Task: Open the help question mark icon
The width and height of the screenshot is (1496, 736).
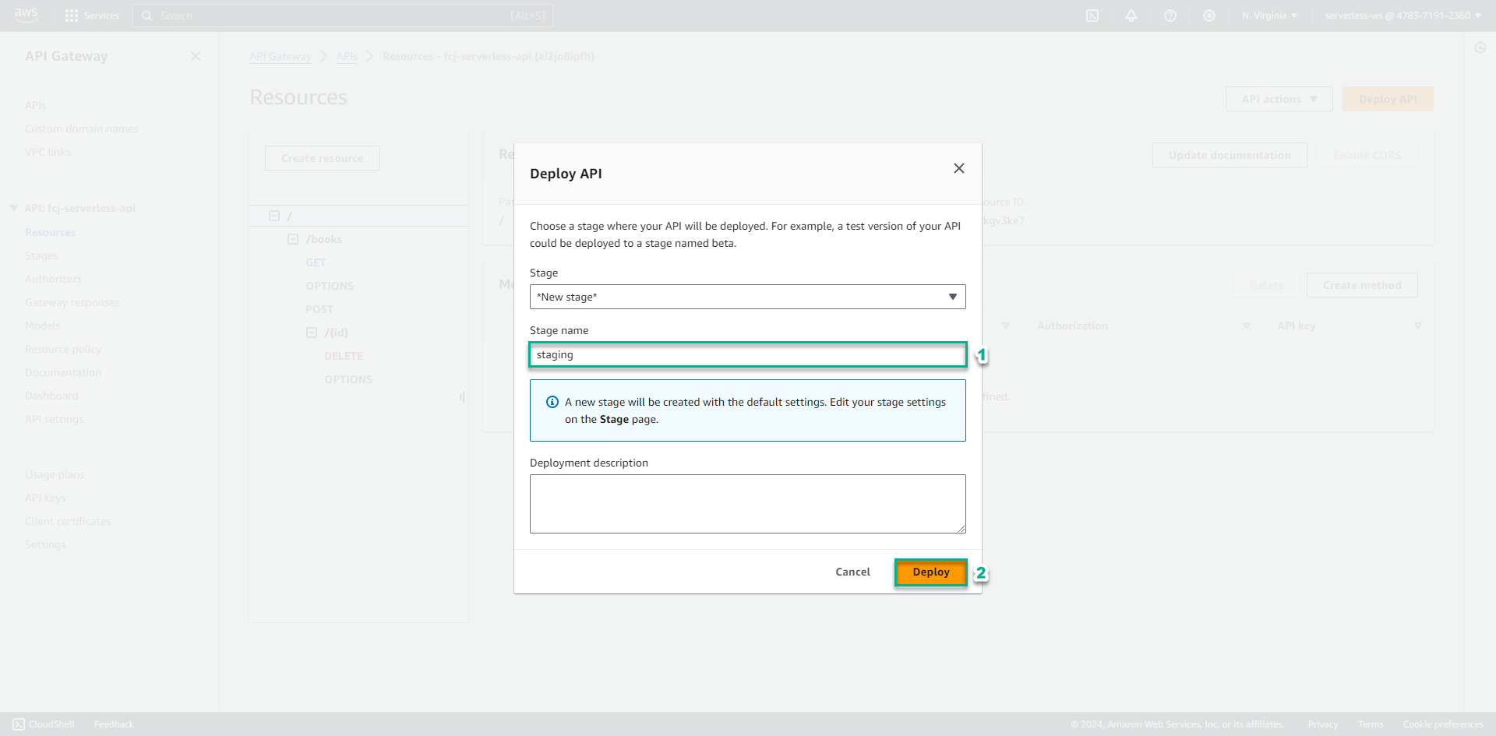Action: pyautogui.click(x=1170, y=16)
